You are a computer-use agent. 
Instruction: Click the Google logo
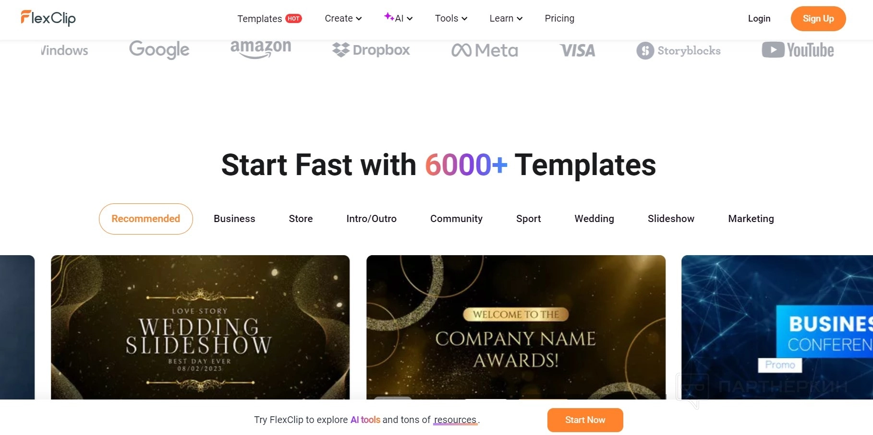pyautogui.click(x=159, y=49)
